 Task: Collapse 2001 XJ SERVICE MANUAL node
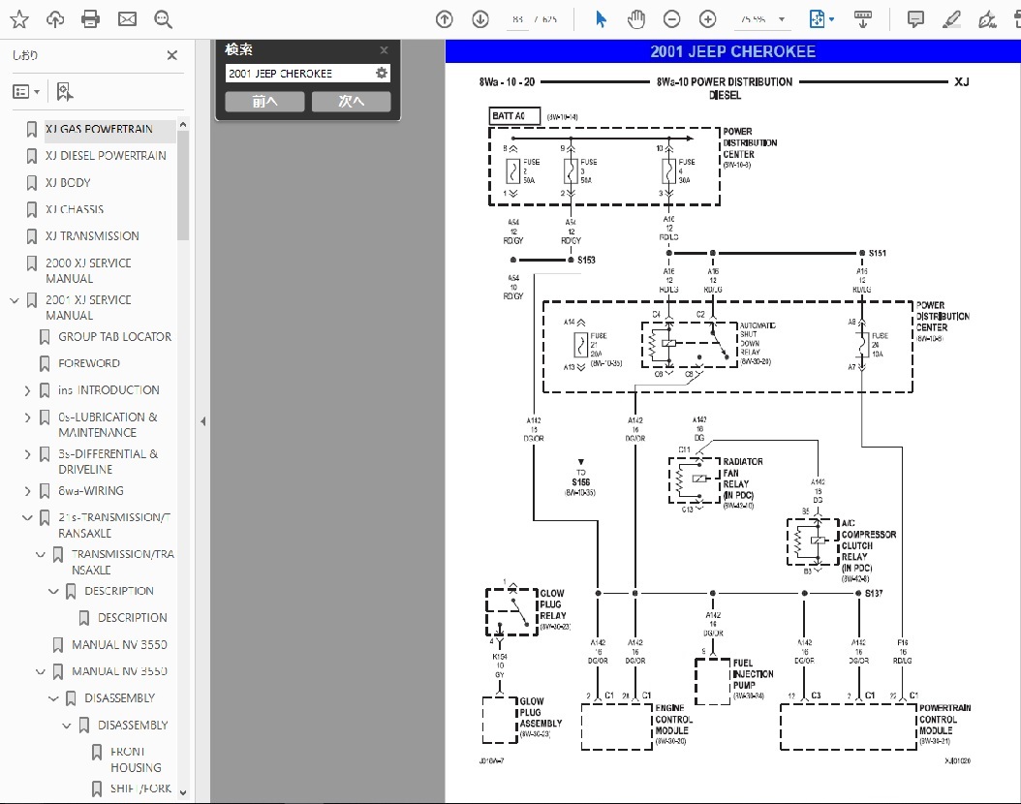[x=15, y=300]
